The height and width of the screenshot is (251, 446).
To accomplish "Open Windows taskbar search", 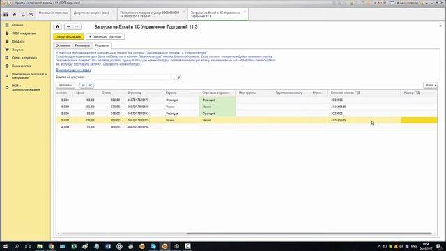I will (x=17, y=246).
